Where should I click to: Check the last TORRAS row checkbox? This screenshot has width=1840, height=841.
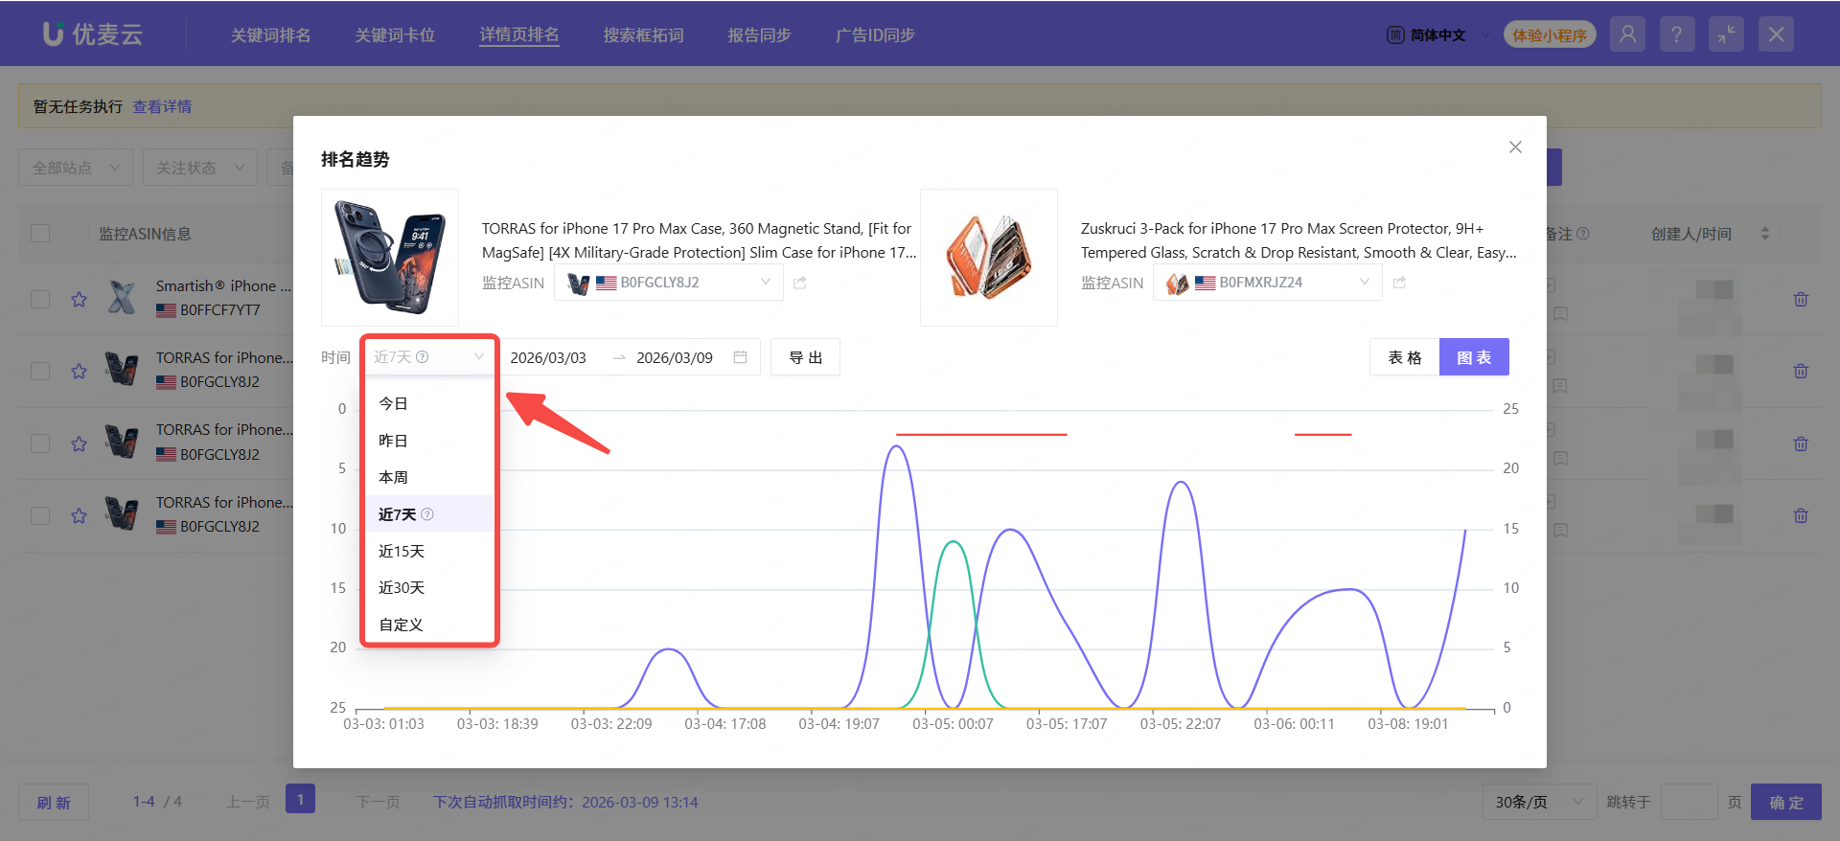[40, 515]
